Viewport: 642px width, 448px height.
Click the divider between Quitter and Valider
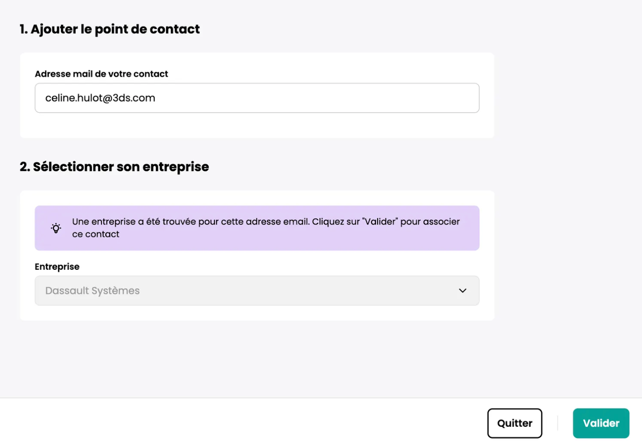(557, 423)
